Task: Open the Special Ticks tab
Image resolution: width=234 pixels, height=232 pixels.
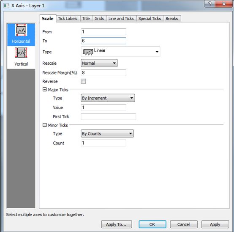Action: (x=150, y=19)
